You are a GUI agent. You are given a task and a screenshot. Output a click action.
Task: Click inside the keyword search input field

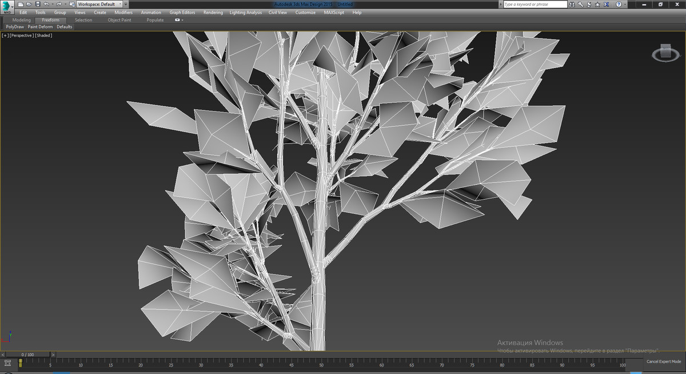[535, 4]
